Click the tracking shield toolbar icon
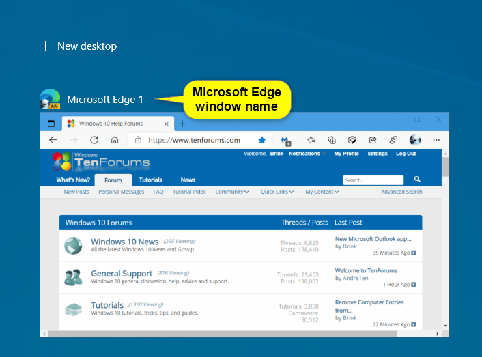482x357 pixels. point(352,140)
